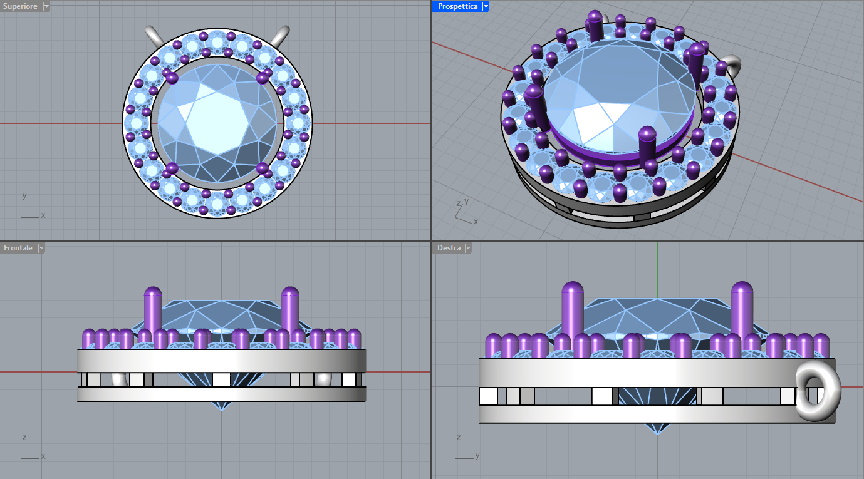Click the Prospettica viewport title label

(x=457, y=6)
